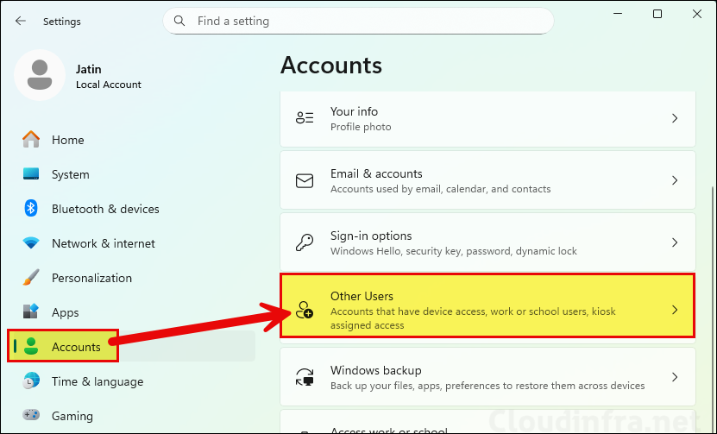Click the chevron on Email & accounts
The width and height of the screenshot is (717, 434).
(x=675, y=180)
